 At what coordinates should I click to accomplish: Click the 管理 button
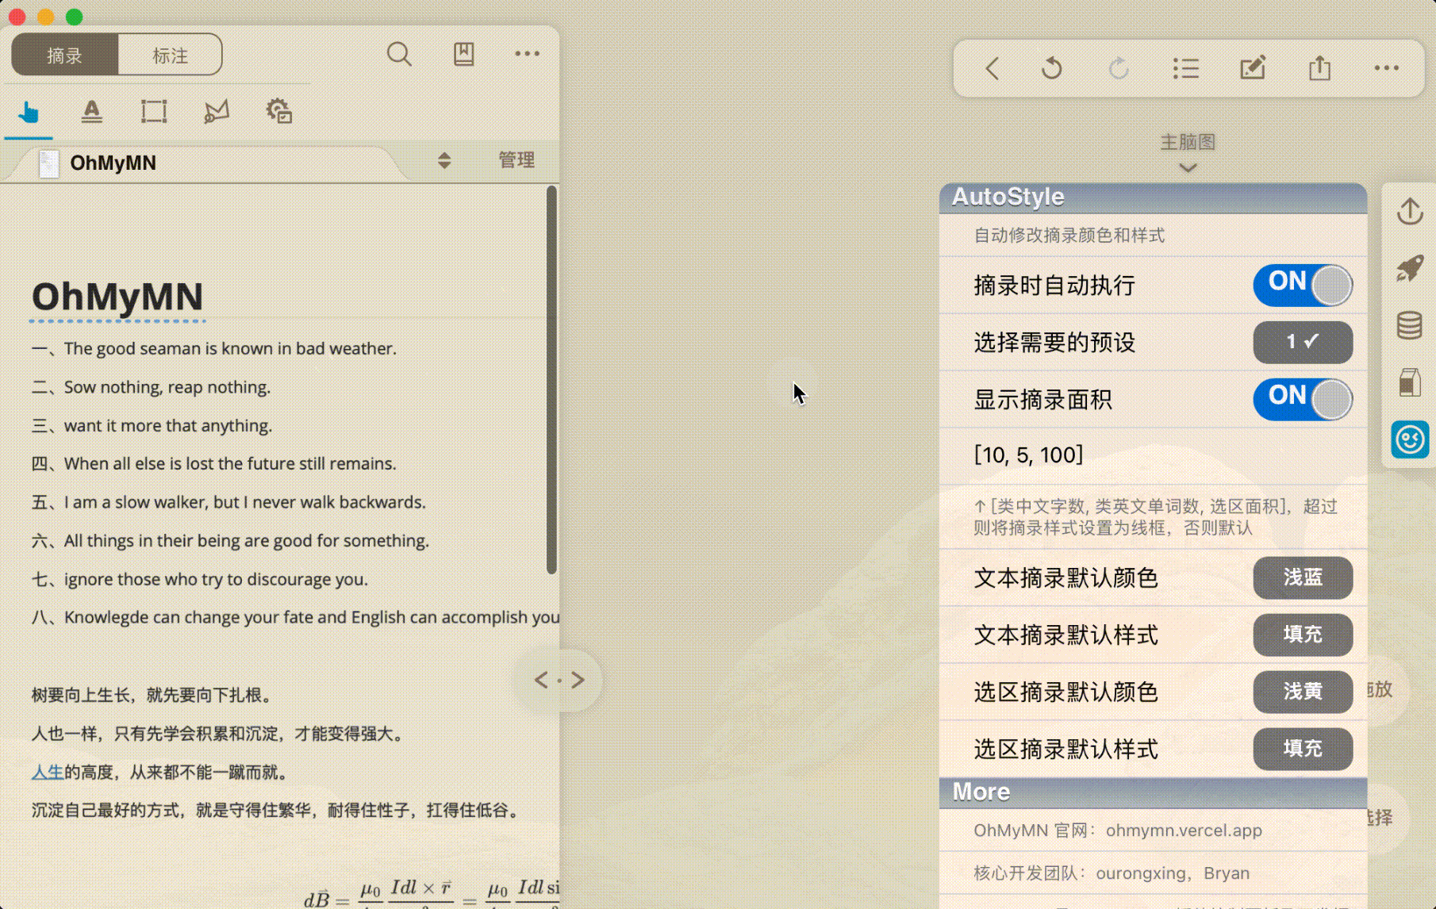(x=516, y=160)
